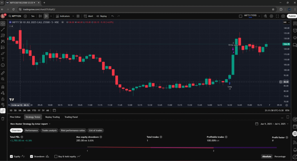Click the trash icon to remove objects
This screenshot has height=161, width=297.
coord(3,119)
